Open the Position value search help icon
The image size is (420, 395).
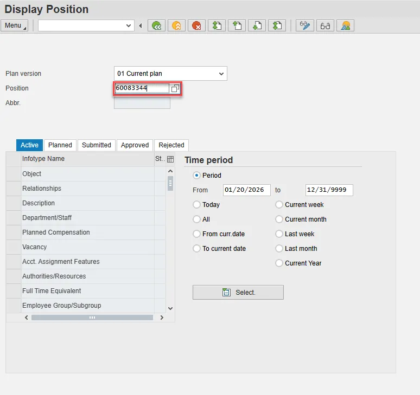tap(175, 88)
